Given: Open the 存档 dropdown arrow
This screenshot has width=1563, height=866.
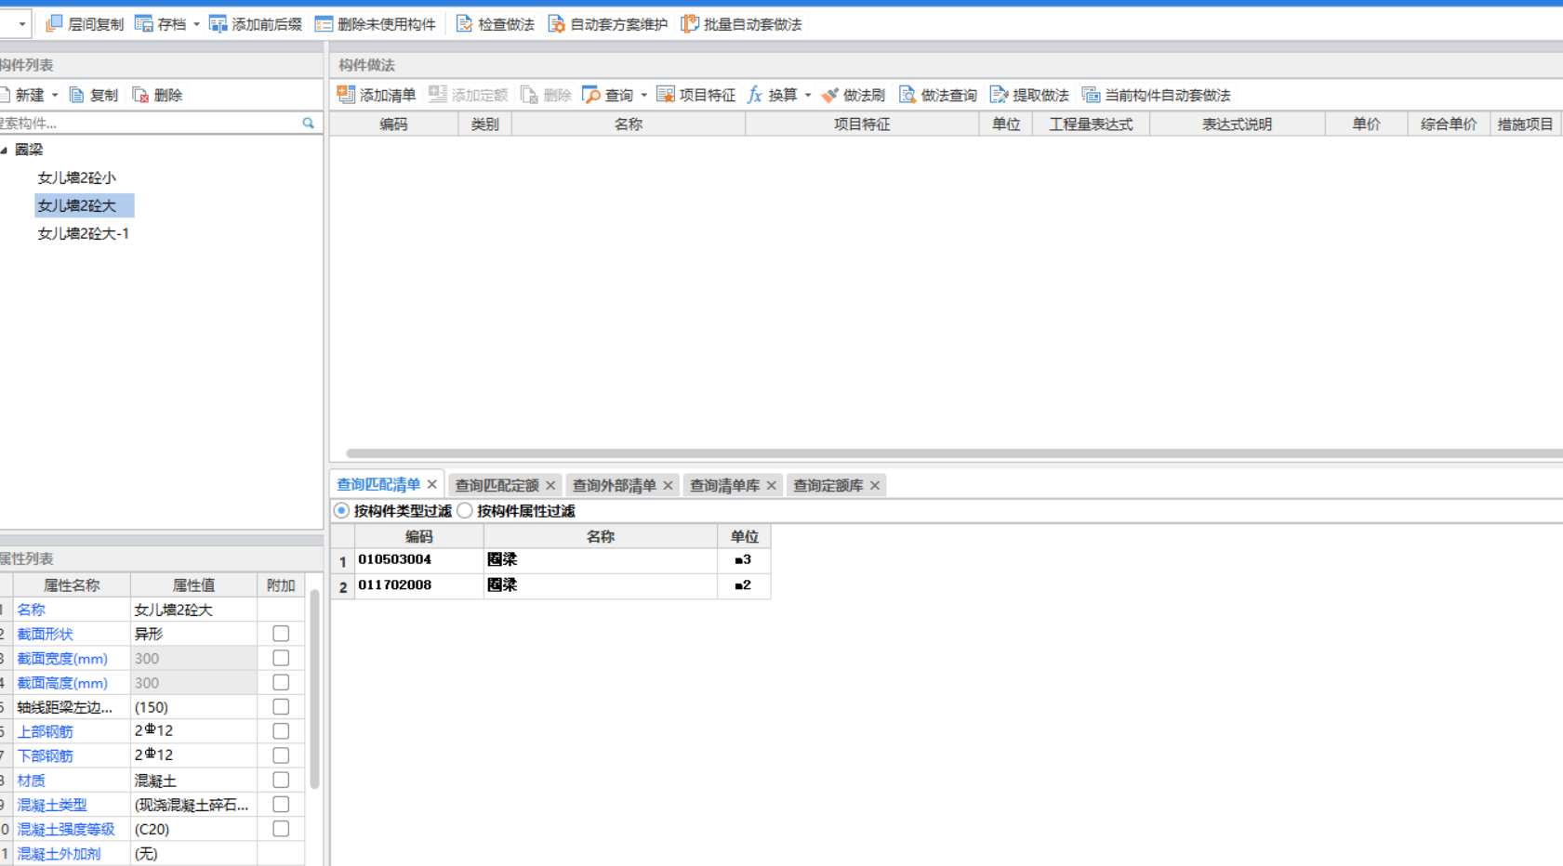Looking at the screenshot, I should point(196,25).
